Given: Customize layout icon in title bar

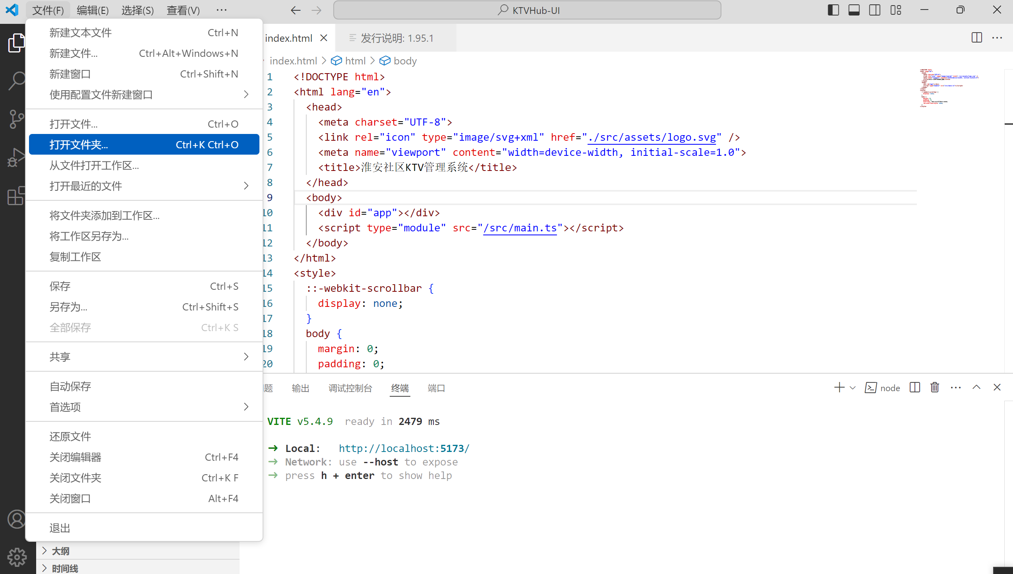Looking at the screenshot, I should coord(895,10).
